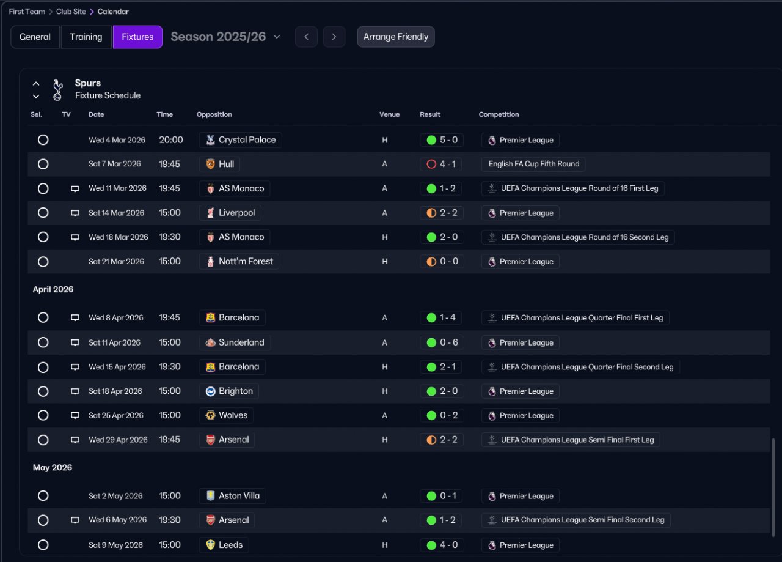
Task: Select the radio button for Nott'm Forest fixture
Action: 43,262
